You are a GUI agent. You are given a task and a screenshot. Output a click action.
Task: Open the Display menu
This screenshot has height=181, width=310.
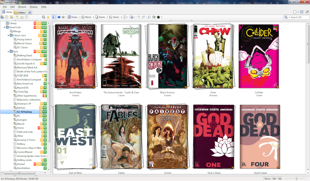34,7
